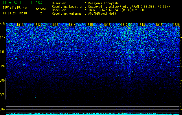The height and width of the screenshot is (115, 182).
Task: Click the 1914 time marker
Action: 72,25
